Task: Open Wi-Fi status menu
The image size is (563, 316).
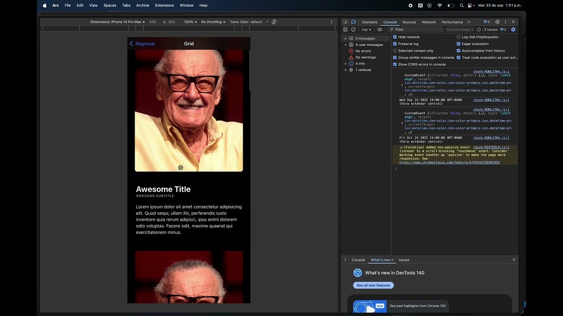Action: point(439,5)
